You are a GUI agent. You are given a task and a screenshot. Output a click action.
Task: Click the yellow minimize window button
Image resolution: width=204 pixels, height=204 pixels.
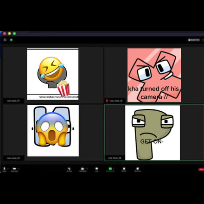tap(9, 33)
